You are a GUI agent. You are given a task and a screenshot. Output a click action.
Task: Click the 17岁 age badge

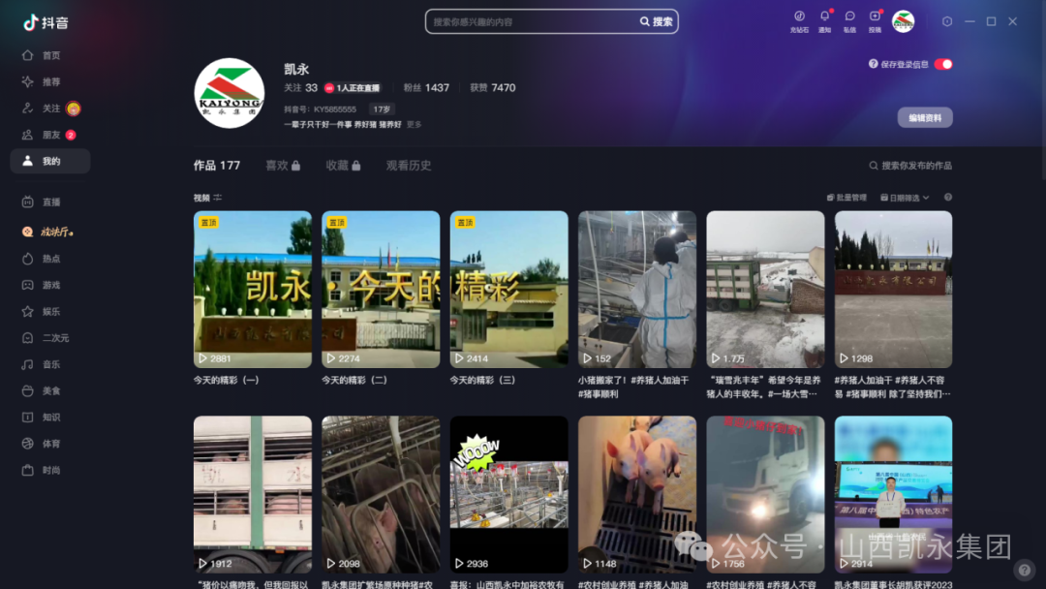383,109
